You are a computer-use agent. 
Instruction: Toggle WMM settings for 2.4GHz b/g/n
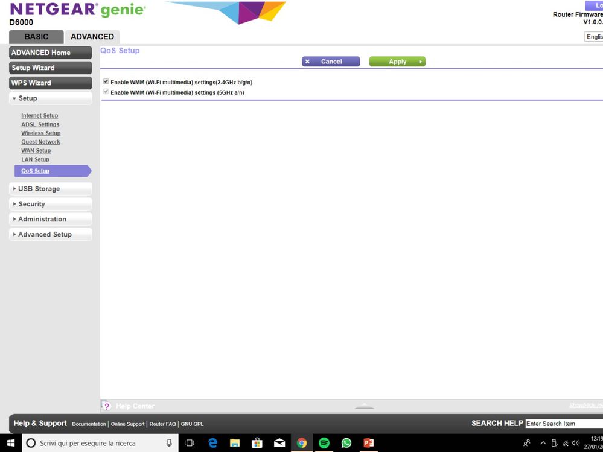pos(106,81)
